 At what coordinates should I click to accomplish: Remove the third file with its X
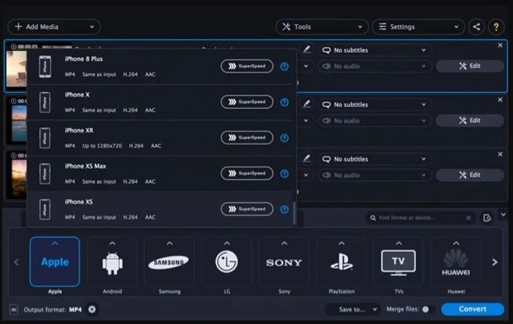500,154
